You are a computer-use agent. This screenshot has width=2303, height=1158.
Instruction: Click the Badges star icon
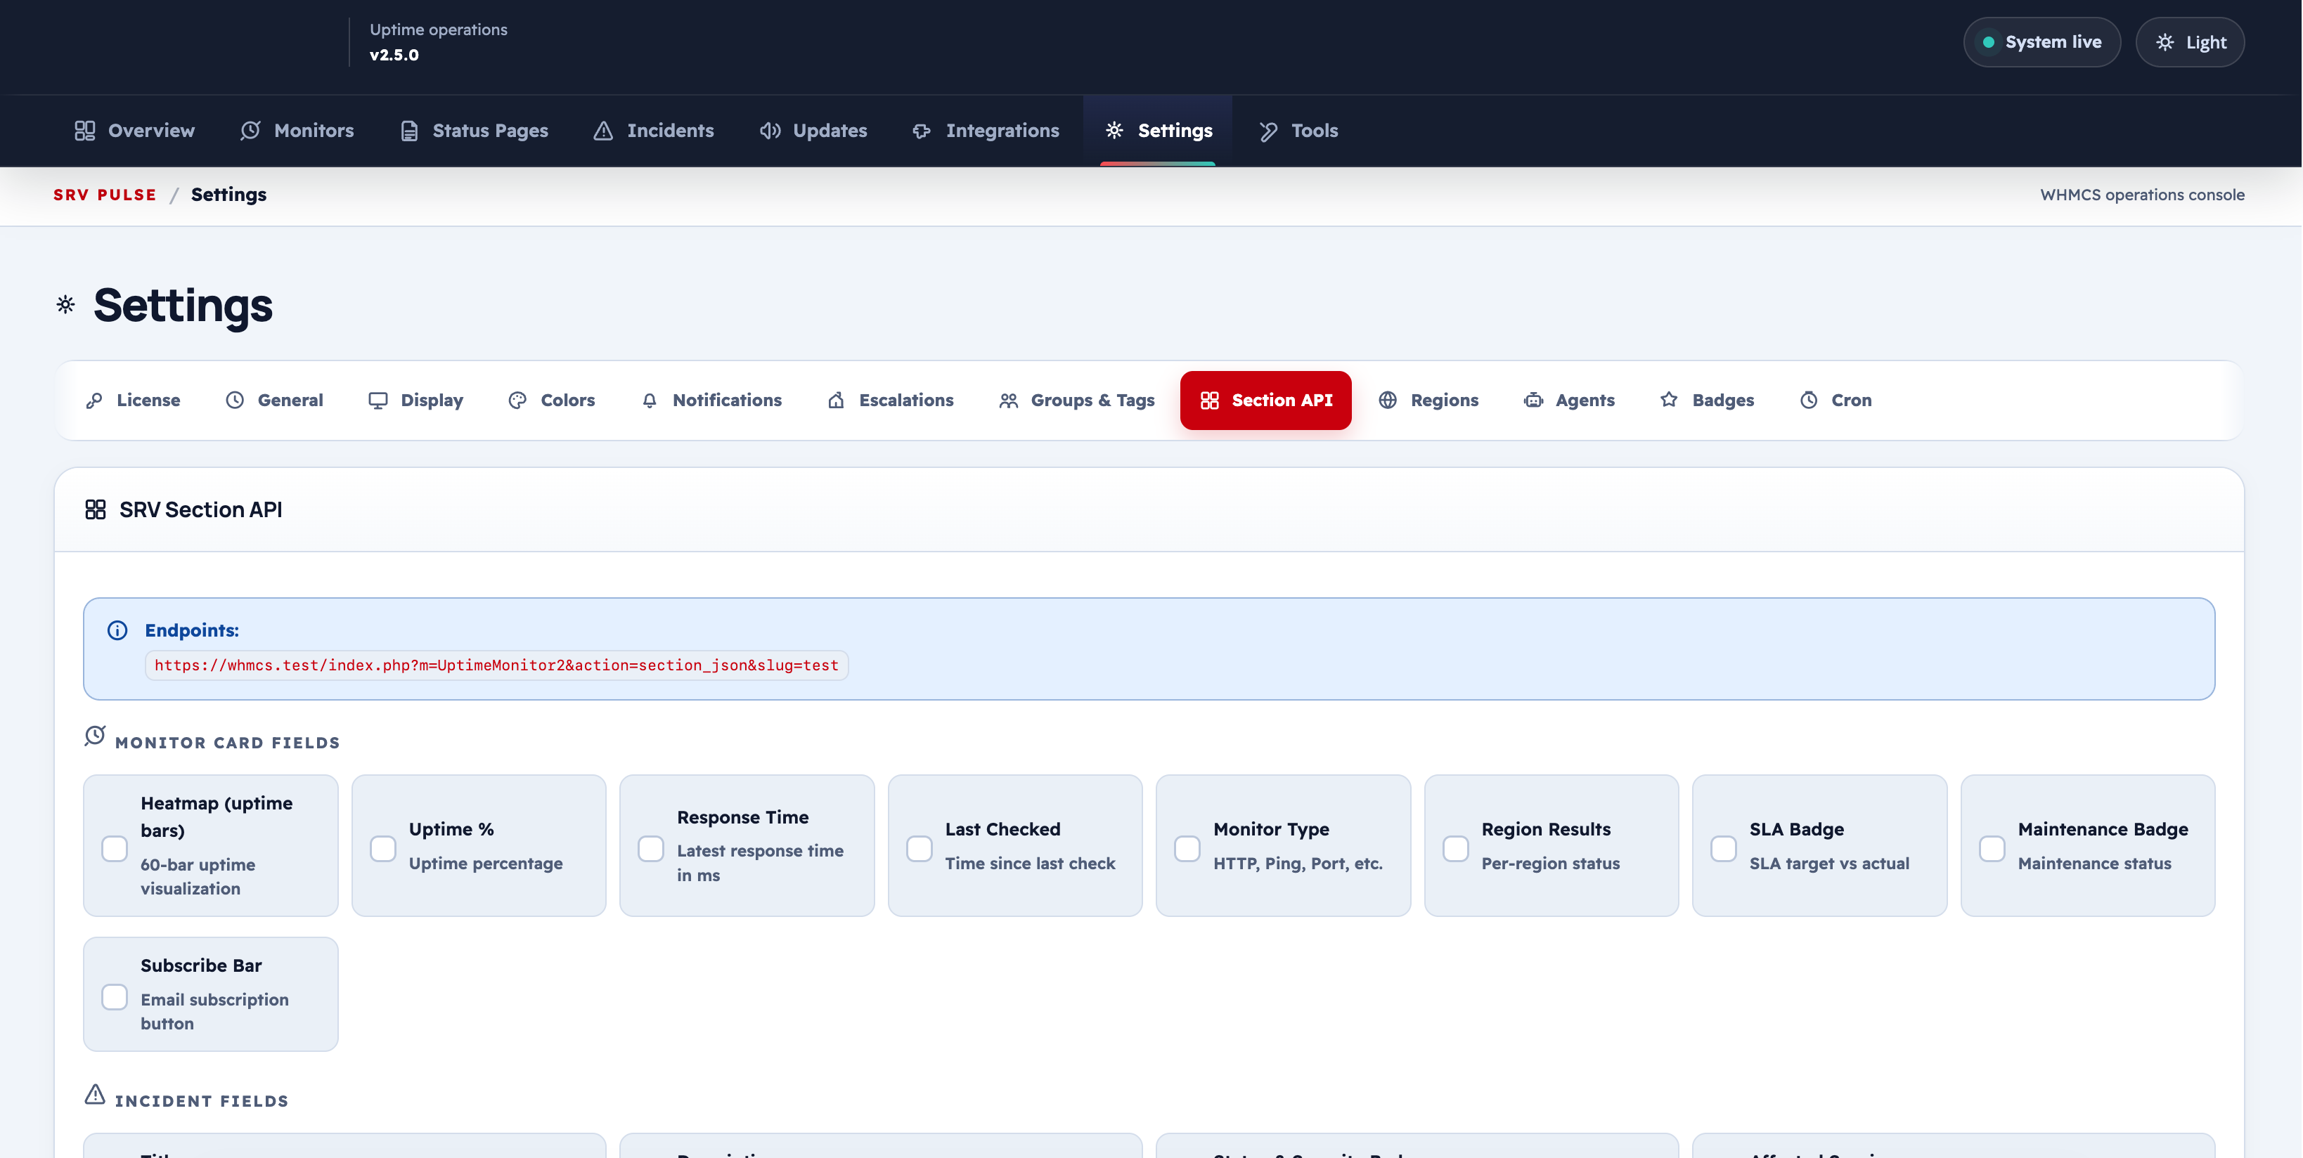point(1669,399)
